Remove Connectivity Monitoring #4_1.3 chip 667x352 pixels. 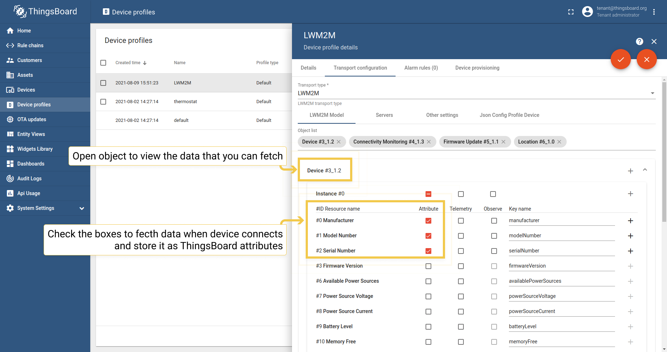pos(429,142)
